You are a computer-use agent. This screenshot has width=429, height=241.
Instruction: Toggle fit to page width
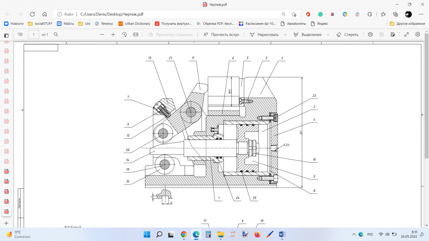[x=136, y=34]
